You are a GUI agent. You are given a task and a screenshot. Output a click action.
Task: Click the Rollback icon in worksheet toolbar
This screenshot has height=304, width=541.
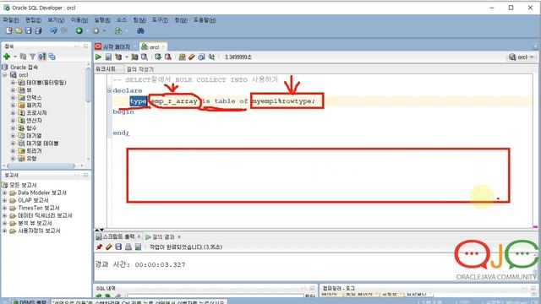168,57
